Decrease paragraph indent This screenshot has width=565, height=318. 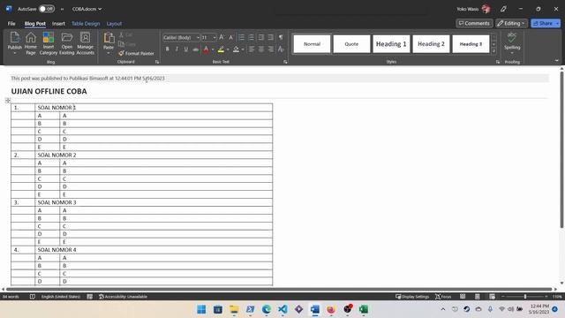click(x=261, y=37)
